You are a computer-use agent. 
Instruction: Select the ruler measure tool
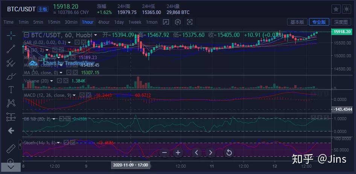[x=11, y=148]
